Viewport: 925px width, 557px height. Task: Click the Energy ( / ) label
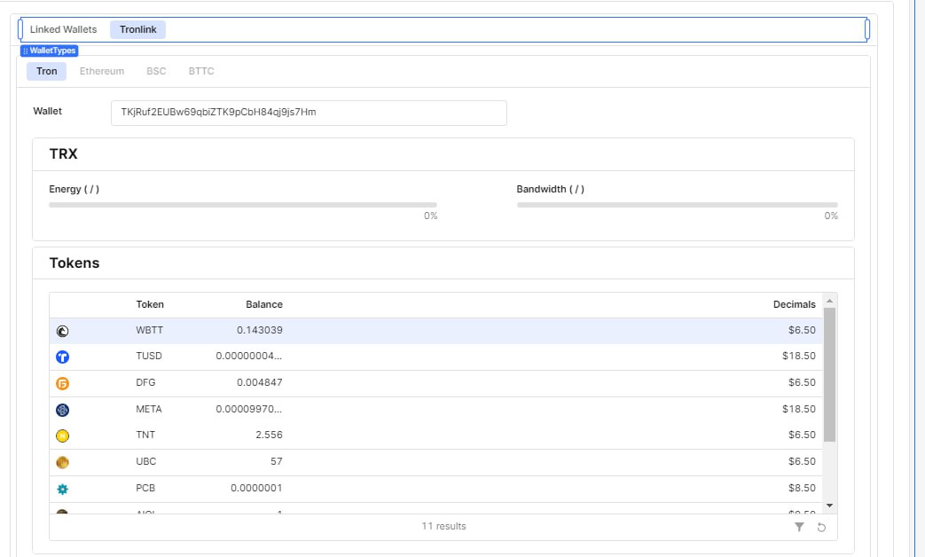(74, 190)
